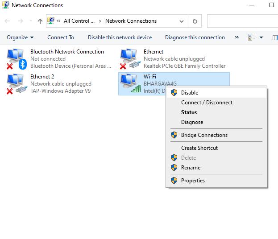
Task: Click the Bluetooth Network Connection label
Action: coord(67,52)
